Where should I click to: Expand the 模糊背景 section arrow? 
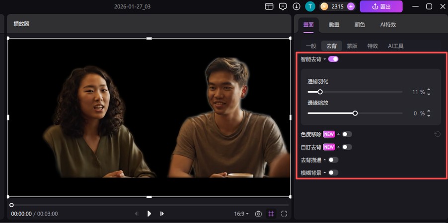click(x=325, y=173)
